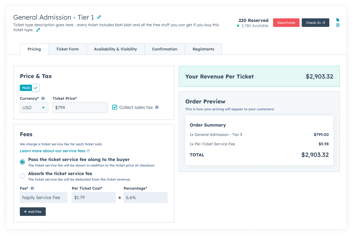Click the external link icon on service fees link
Viewport: 353px width, 236px height.
tap(88, 151)
